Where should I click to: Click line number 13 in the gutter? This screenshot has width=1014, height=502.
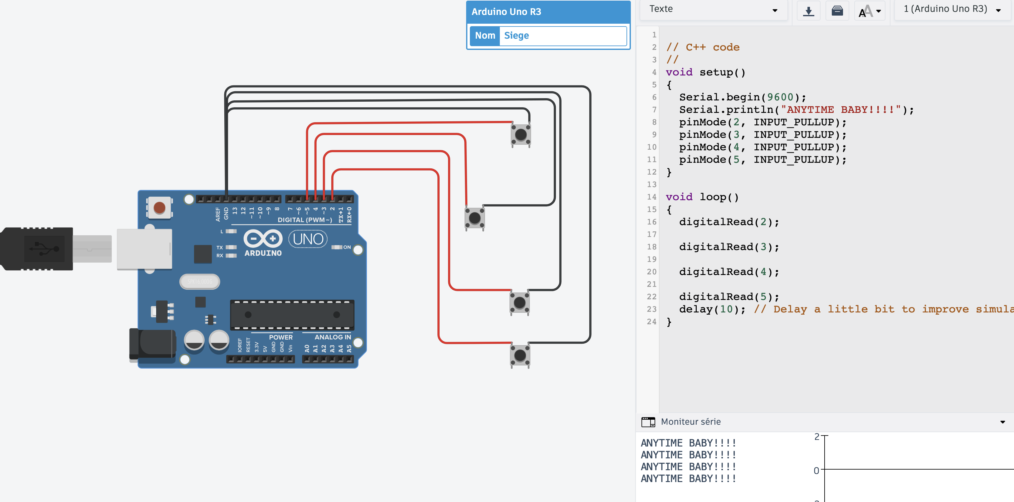[651, 185]
